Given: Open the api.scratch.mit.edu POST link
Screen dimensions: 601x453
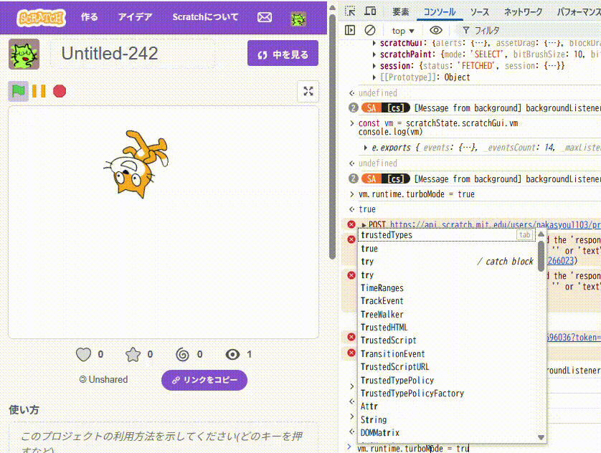Looking at the screenshot, I should coord(495,225).
